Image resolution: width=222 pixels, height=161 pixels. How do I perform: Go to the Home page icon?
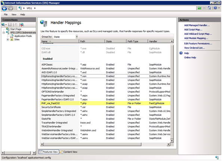[209, 8]
